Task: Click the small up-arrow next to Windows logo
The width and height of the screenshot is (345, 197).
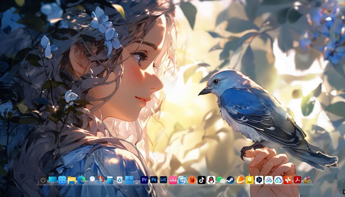Action: [137, 183]
